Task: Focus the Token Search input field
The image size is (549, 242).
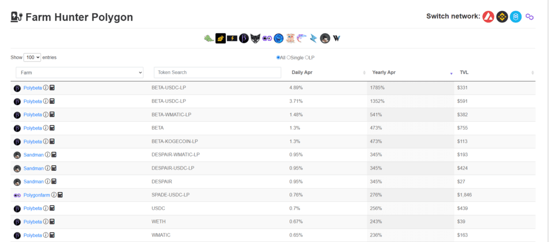Action: point(218,72)
